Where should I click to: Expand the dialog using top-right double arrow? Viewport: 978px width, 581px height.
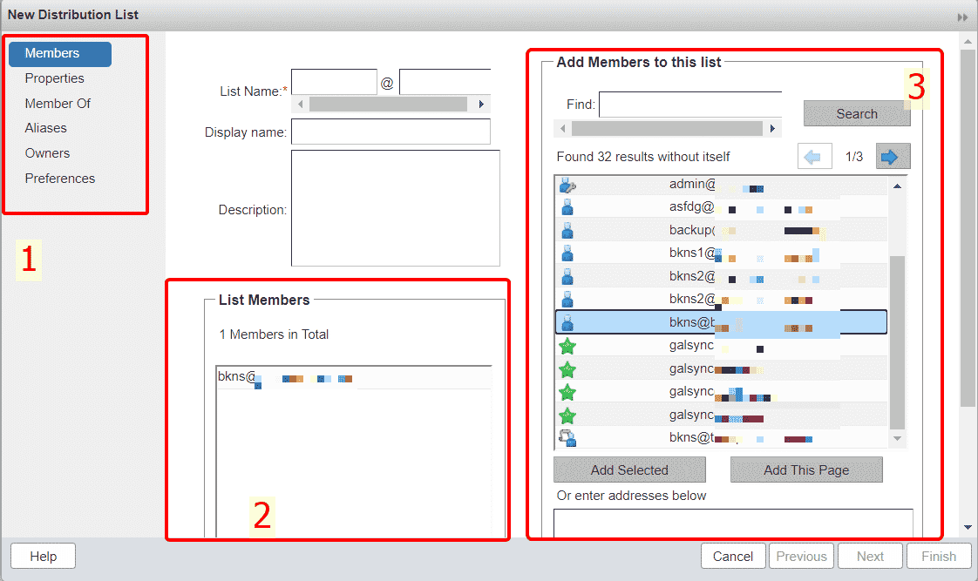point(963,17)
